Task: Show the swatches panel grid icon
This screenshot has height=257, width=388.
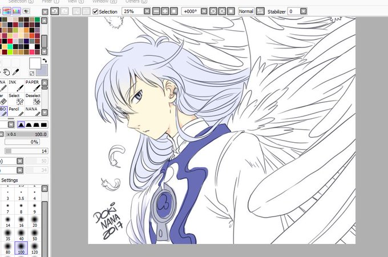Action: tap(17, 11)
